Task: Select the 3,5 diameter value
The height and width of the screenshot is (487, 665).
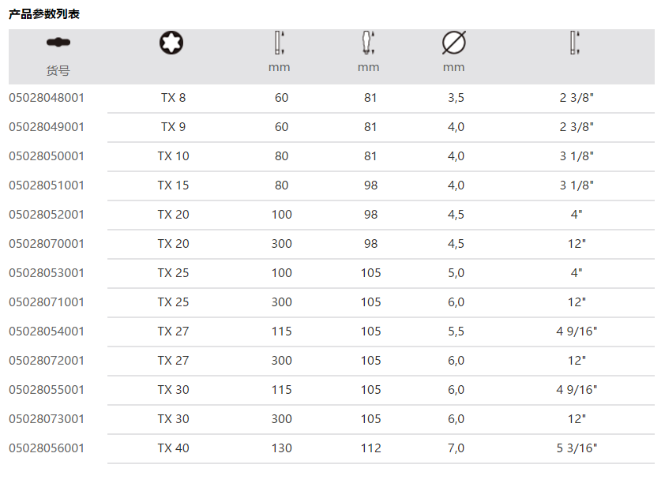Action: (456, 98)
